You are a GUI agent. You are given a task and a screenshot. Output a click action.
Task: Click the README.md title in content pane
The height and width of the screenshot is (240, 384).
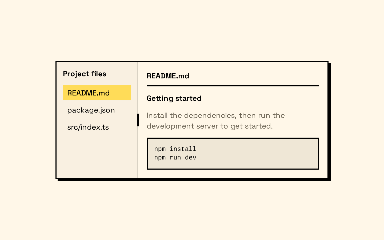168,76
